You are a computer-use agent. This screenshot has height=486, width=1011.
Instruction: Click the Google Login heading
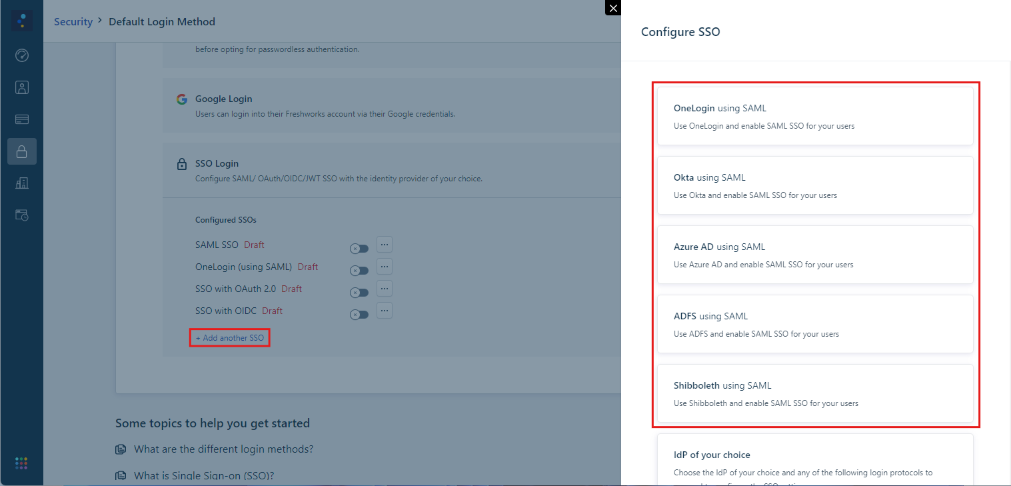click(x=224, y=99)
